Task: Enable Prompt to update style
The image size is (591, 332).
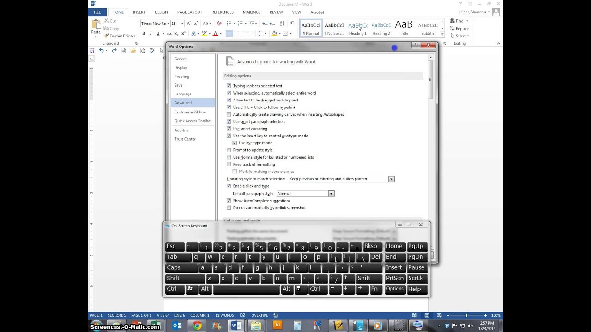Action: coord(229,150)
